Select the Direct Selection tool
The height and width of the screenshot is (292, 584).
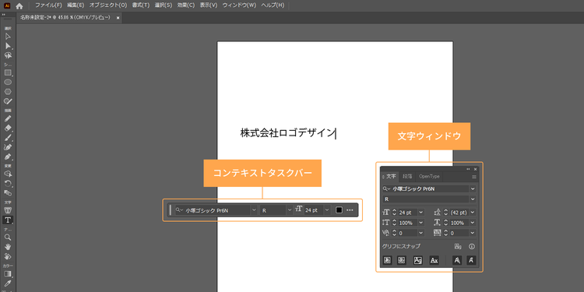click(x=8, y=46)
